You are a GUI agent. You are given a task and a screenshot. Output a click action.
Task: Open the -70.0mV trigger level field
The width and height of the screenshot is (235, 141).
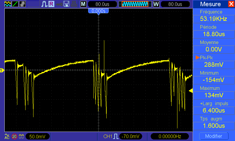(x=131, y=137)
